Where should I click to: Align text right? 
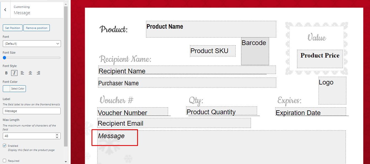point(38,73)
